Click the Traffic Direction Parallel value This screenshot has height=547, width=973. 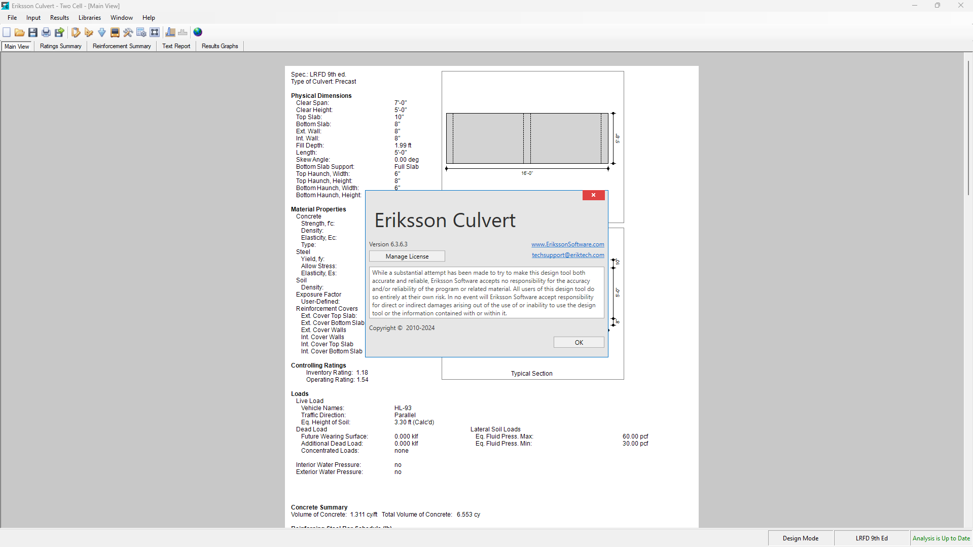pyautogui.click(x=405, y=415)
